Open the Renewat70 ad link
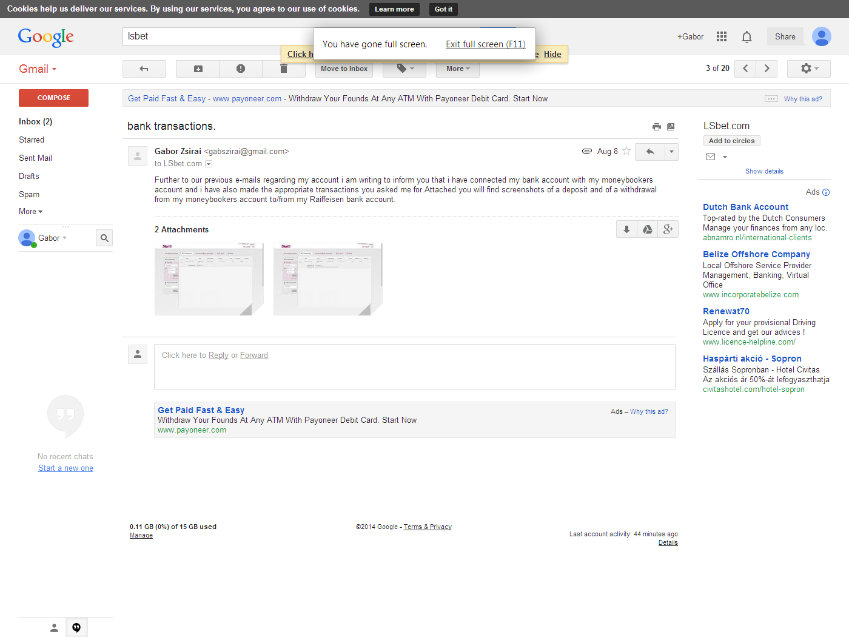The height and width of the screenshot is (637, 849). (726, 311)
